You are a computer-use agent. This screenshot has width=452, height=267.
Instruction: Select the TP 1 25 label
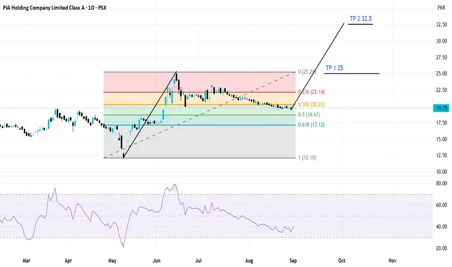tap(334, 68)
